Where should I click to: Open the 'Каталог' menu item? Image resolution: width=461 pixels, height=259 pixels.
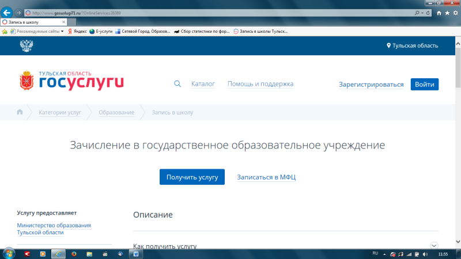point(203,84)
